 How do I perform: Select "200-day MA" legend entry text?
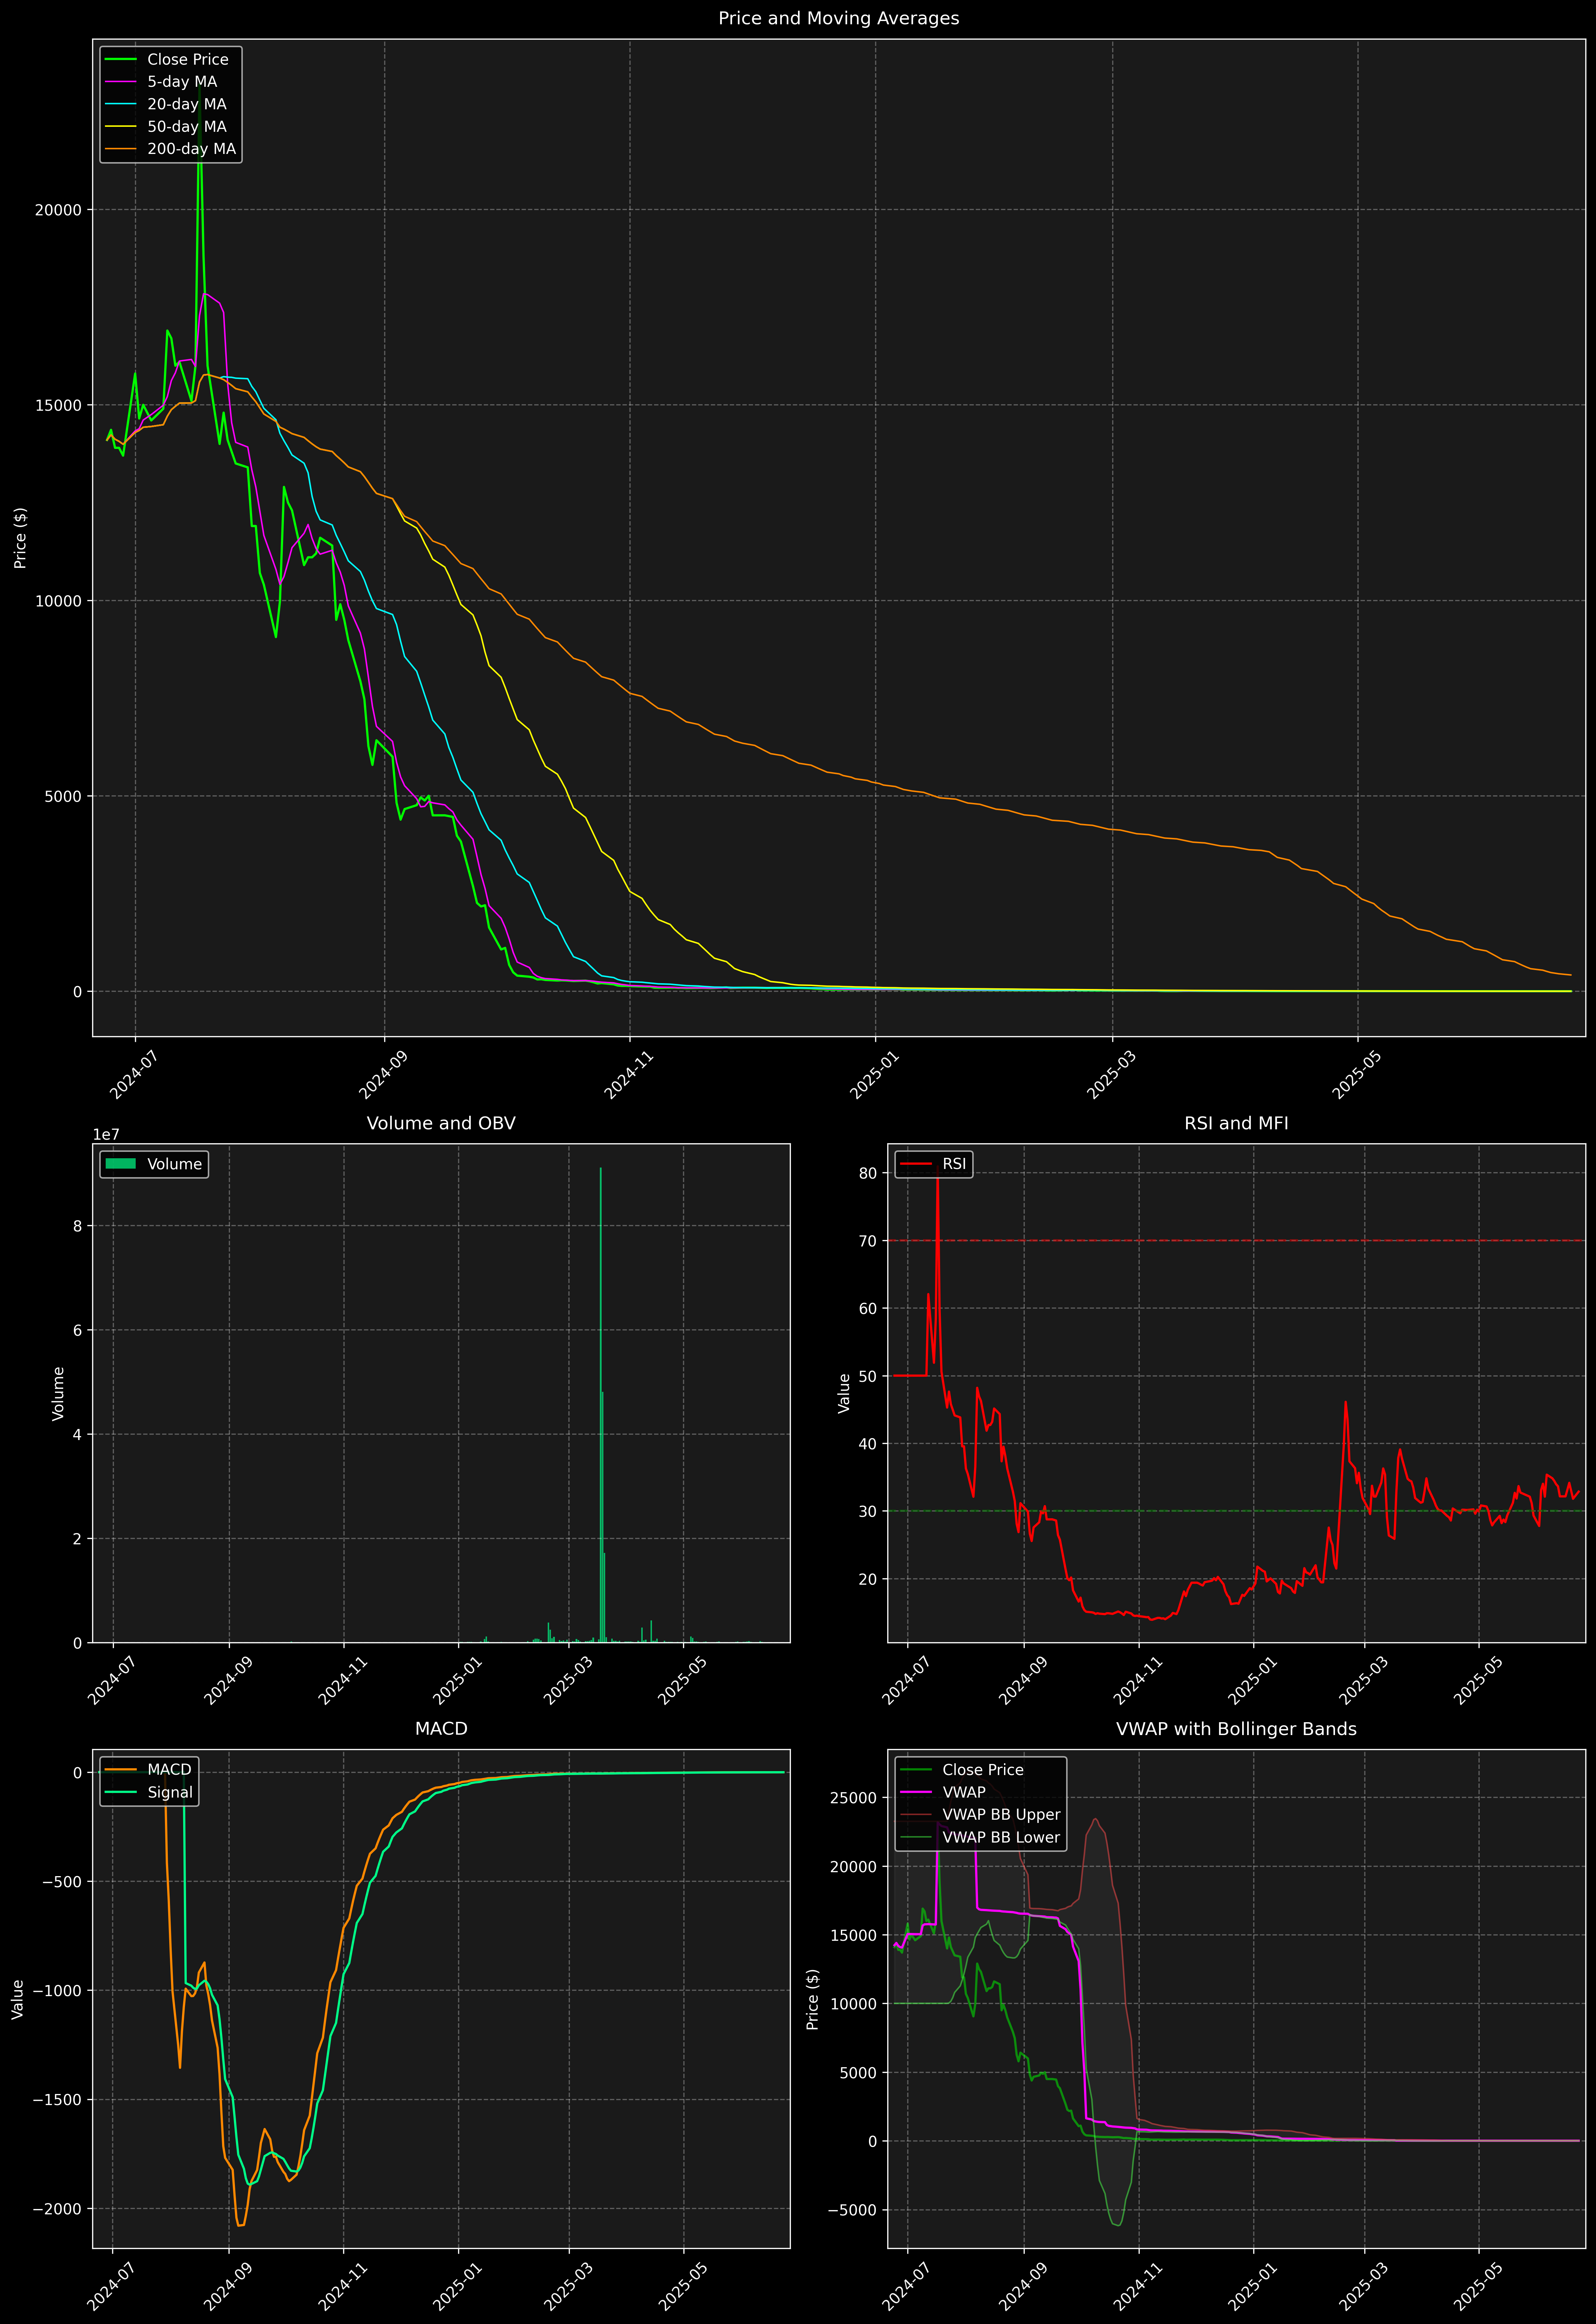[192, 149]
